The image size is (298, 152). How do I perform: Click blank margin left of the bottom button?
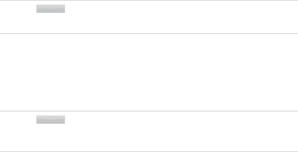click(x=17, y=119)
